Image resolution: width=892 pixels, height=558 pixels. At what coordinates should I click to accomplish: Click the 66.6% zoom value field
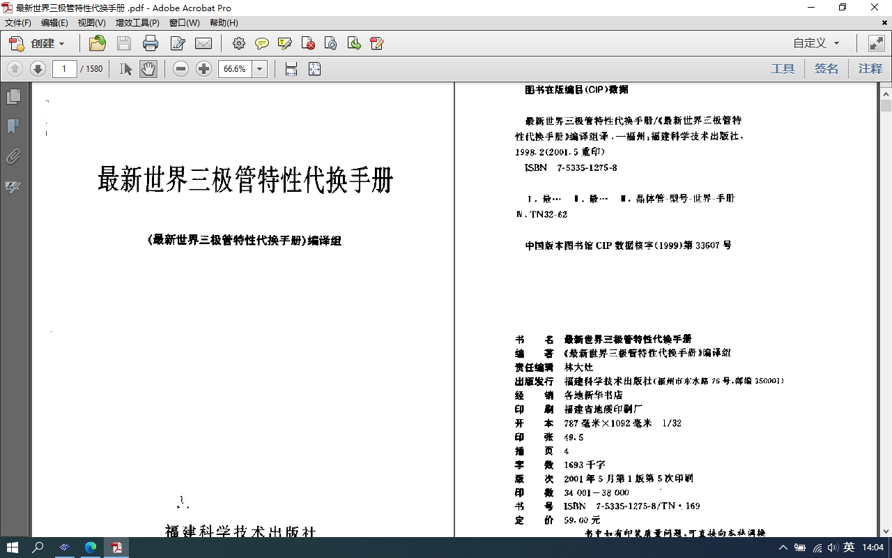(x=235, y=69)
